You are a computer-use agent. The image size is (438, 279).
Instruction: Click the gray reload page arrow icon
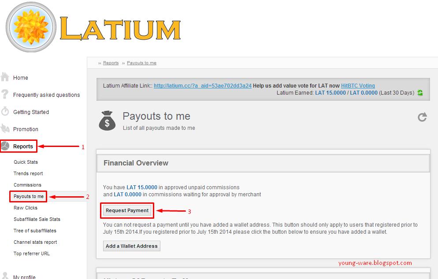pyautogui.click(x=422, y=117)
